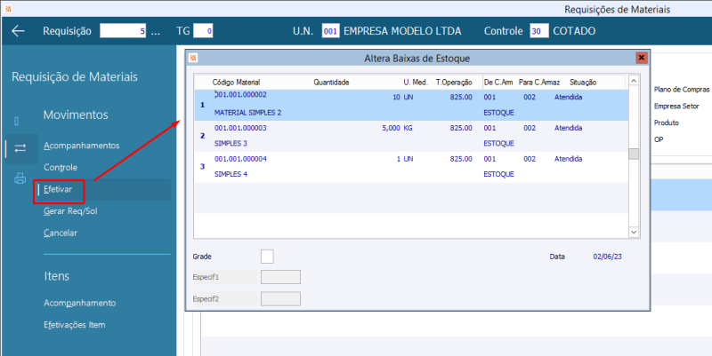712x356 pixels.
Task: Click the grid scrollbar thumb
Action: [634, 154]
